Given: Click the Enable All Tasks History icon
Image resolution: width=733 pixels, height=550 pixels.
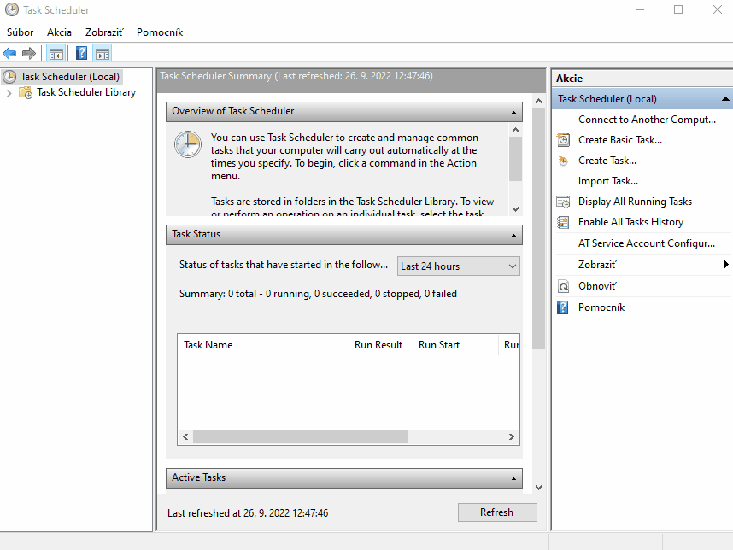Looking at the screenshot, I should [563, 222].
